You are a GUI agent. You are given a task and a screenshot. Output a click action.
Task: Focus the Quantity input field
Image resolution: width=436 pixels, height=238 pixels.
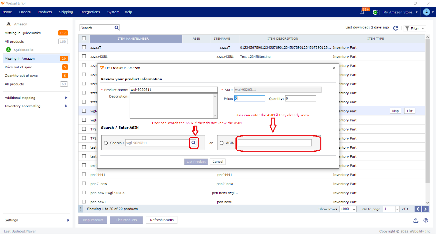301,98
